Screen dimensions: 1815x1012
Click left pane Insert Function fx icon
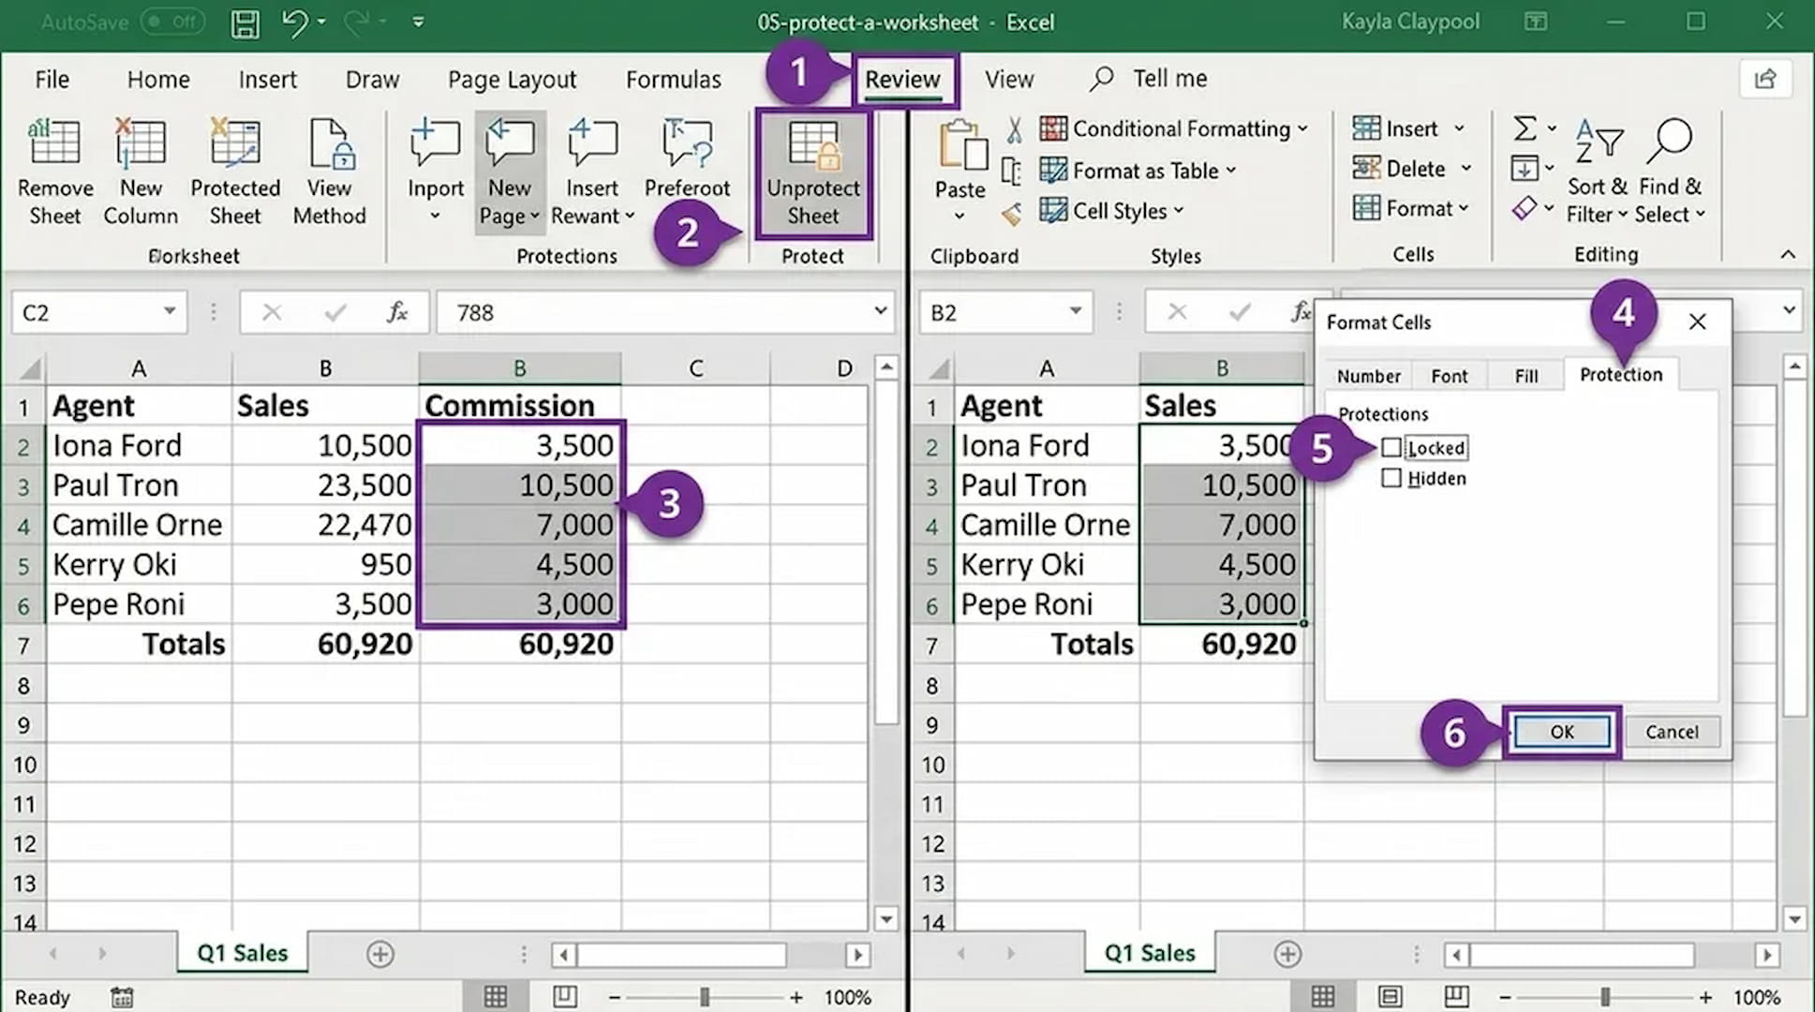point(396,312)
